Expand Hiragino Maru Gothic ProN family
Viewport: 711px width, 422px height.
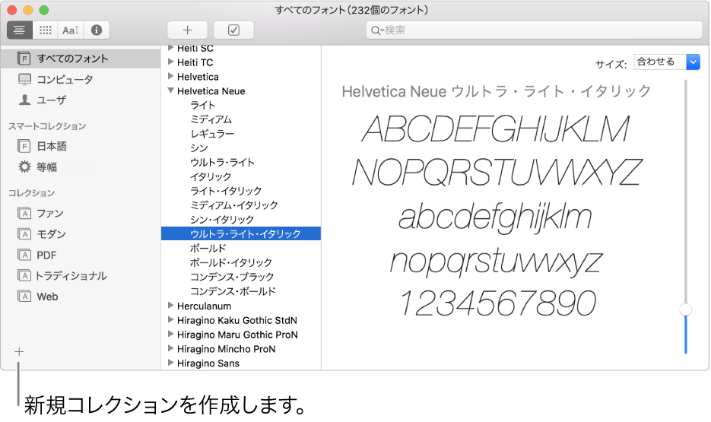[x=171, y=334]
